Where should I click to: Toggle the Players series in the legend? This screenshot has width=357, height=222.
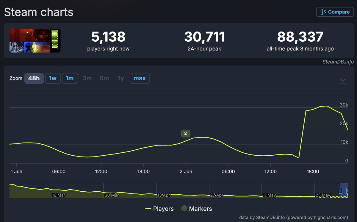tap(159, 209)
